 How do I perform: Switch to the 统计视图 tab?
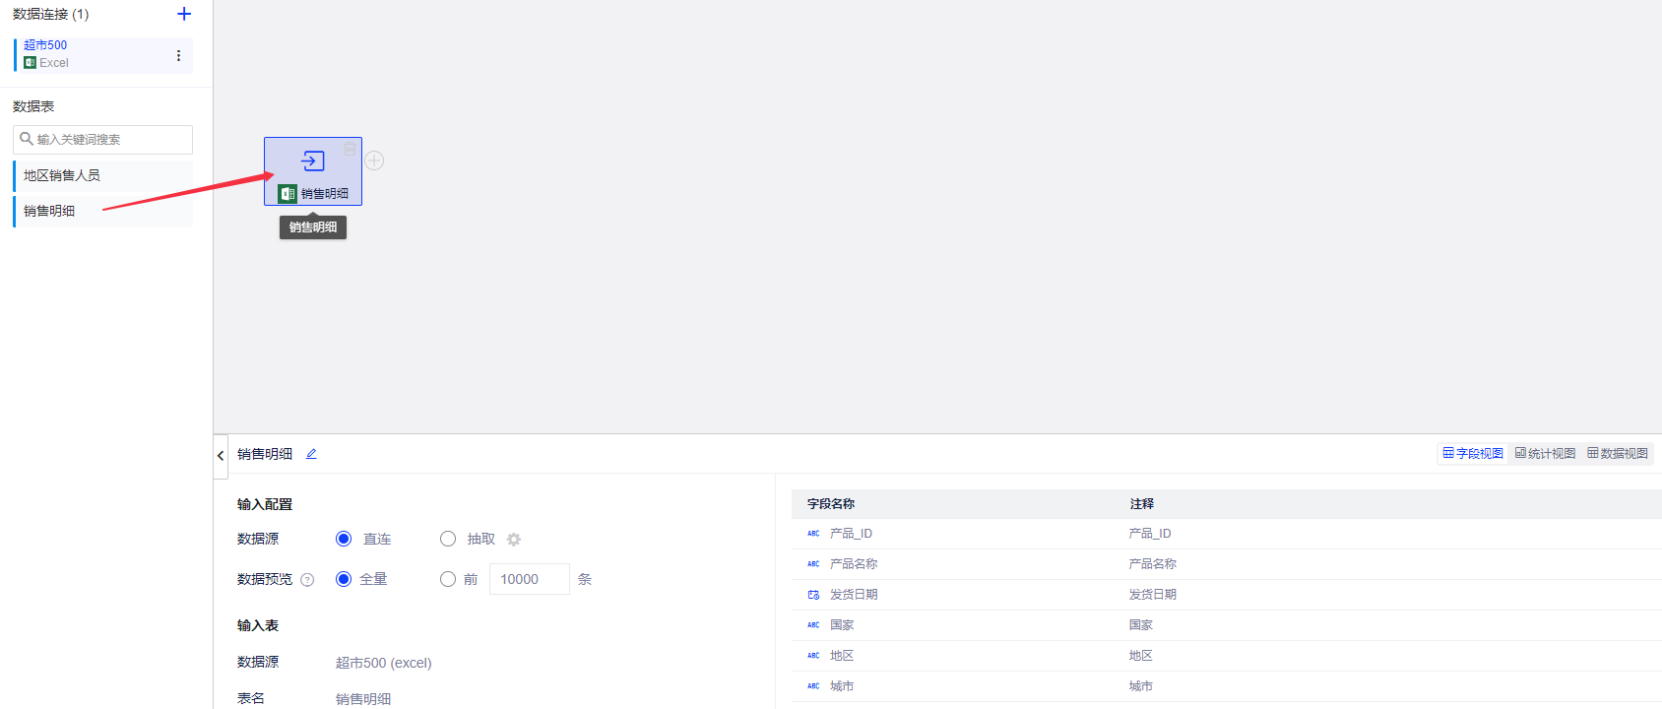1545,454
